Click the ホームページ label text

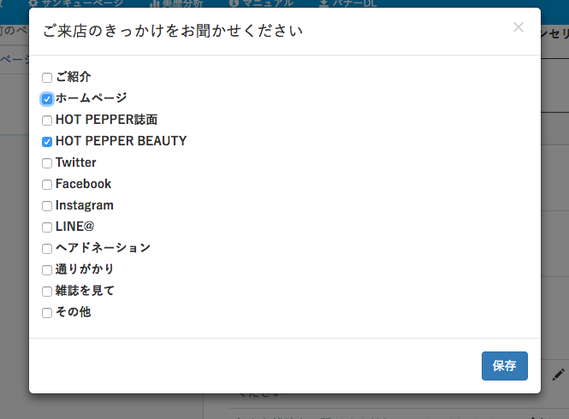[x=91, y=98]
